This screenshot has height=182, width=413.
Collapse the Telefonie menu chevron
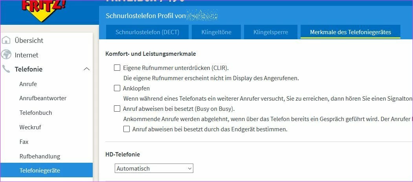click(x=87, y=69)
